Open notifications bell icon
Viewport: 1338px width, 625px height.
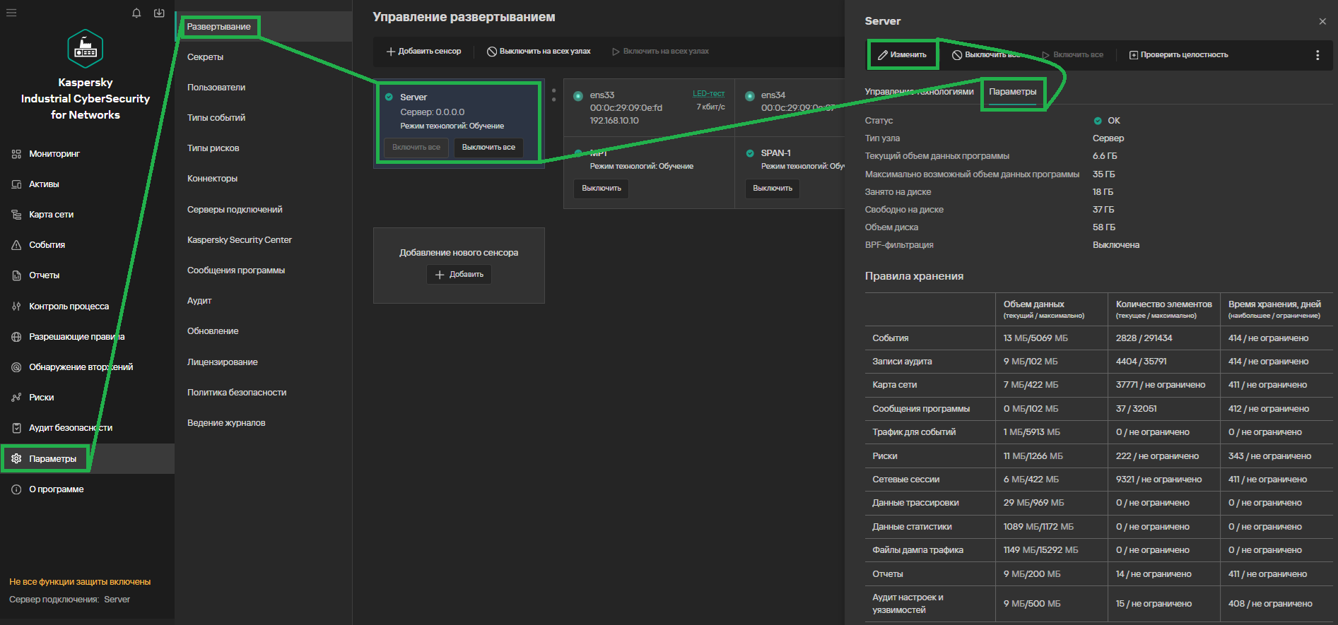(x=136, y=13)
